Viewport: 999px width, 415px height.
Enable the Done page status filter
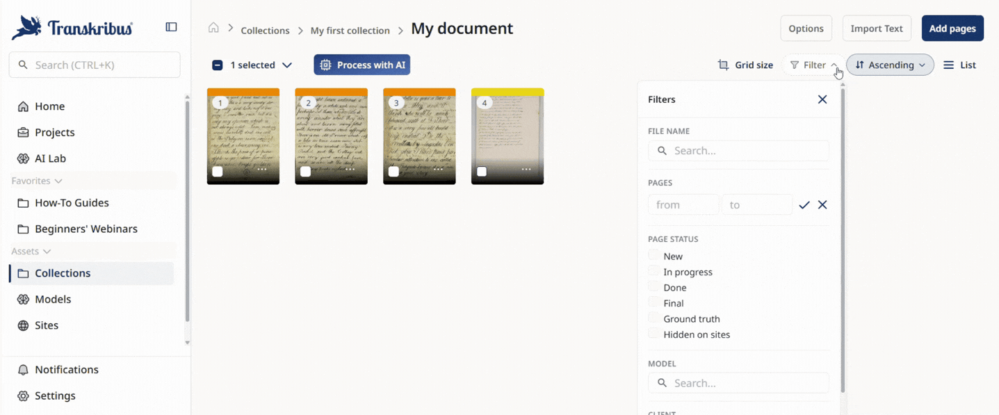click(653, 287)
